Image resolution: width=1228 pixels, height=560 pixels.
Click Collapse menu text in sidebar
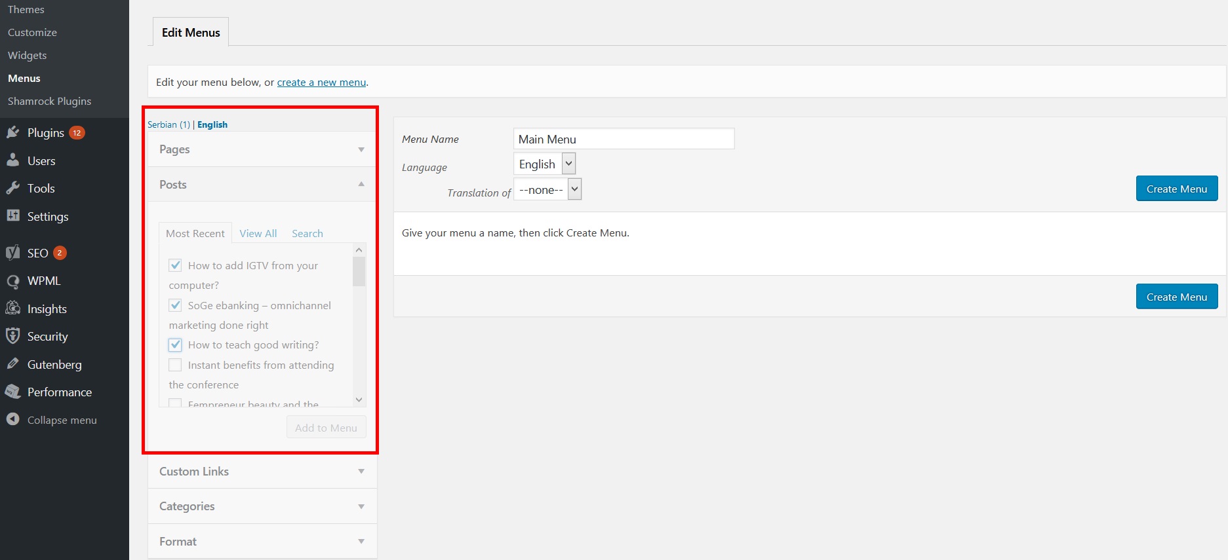point(62,420)
